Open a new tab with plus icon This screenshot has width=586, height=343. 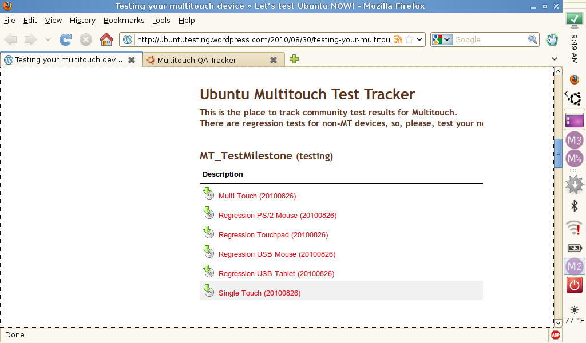[x=294, y=59]
